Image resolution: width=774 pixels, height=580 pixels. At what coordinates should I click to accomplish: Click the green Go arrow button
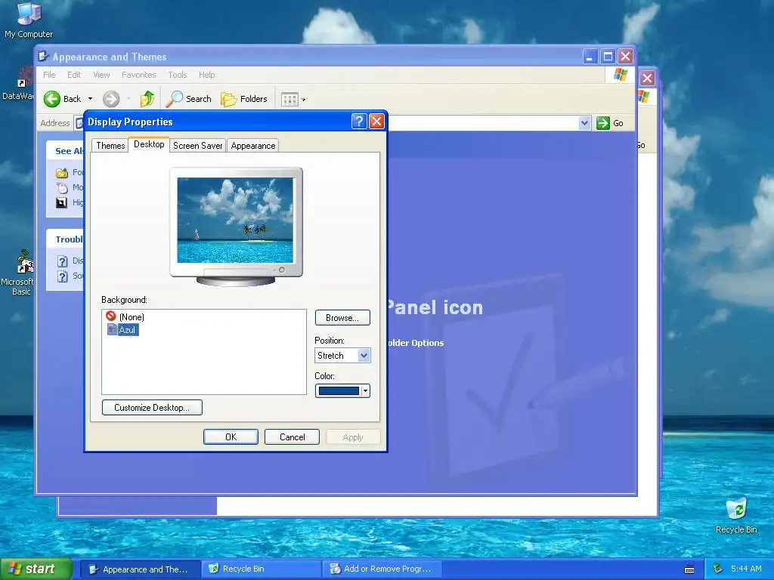603,123
